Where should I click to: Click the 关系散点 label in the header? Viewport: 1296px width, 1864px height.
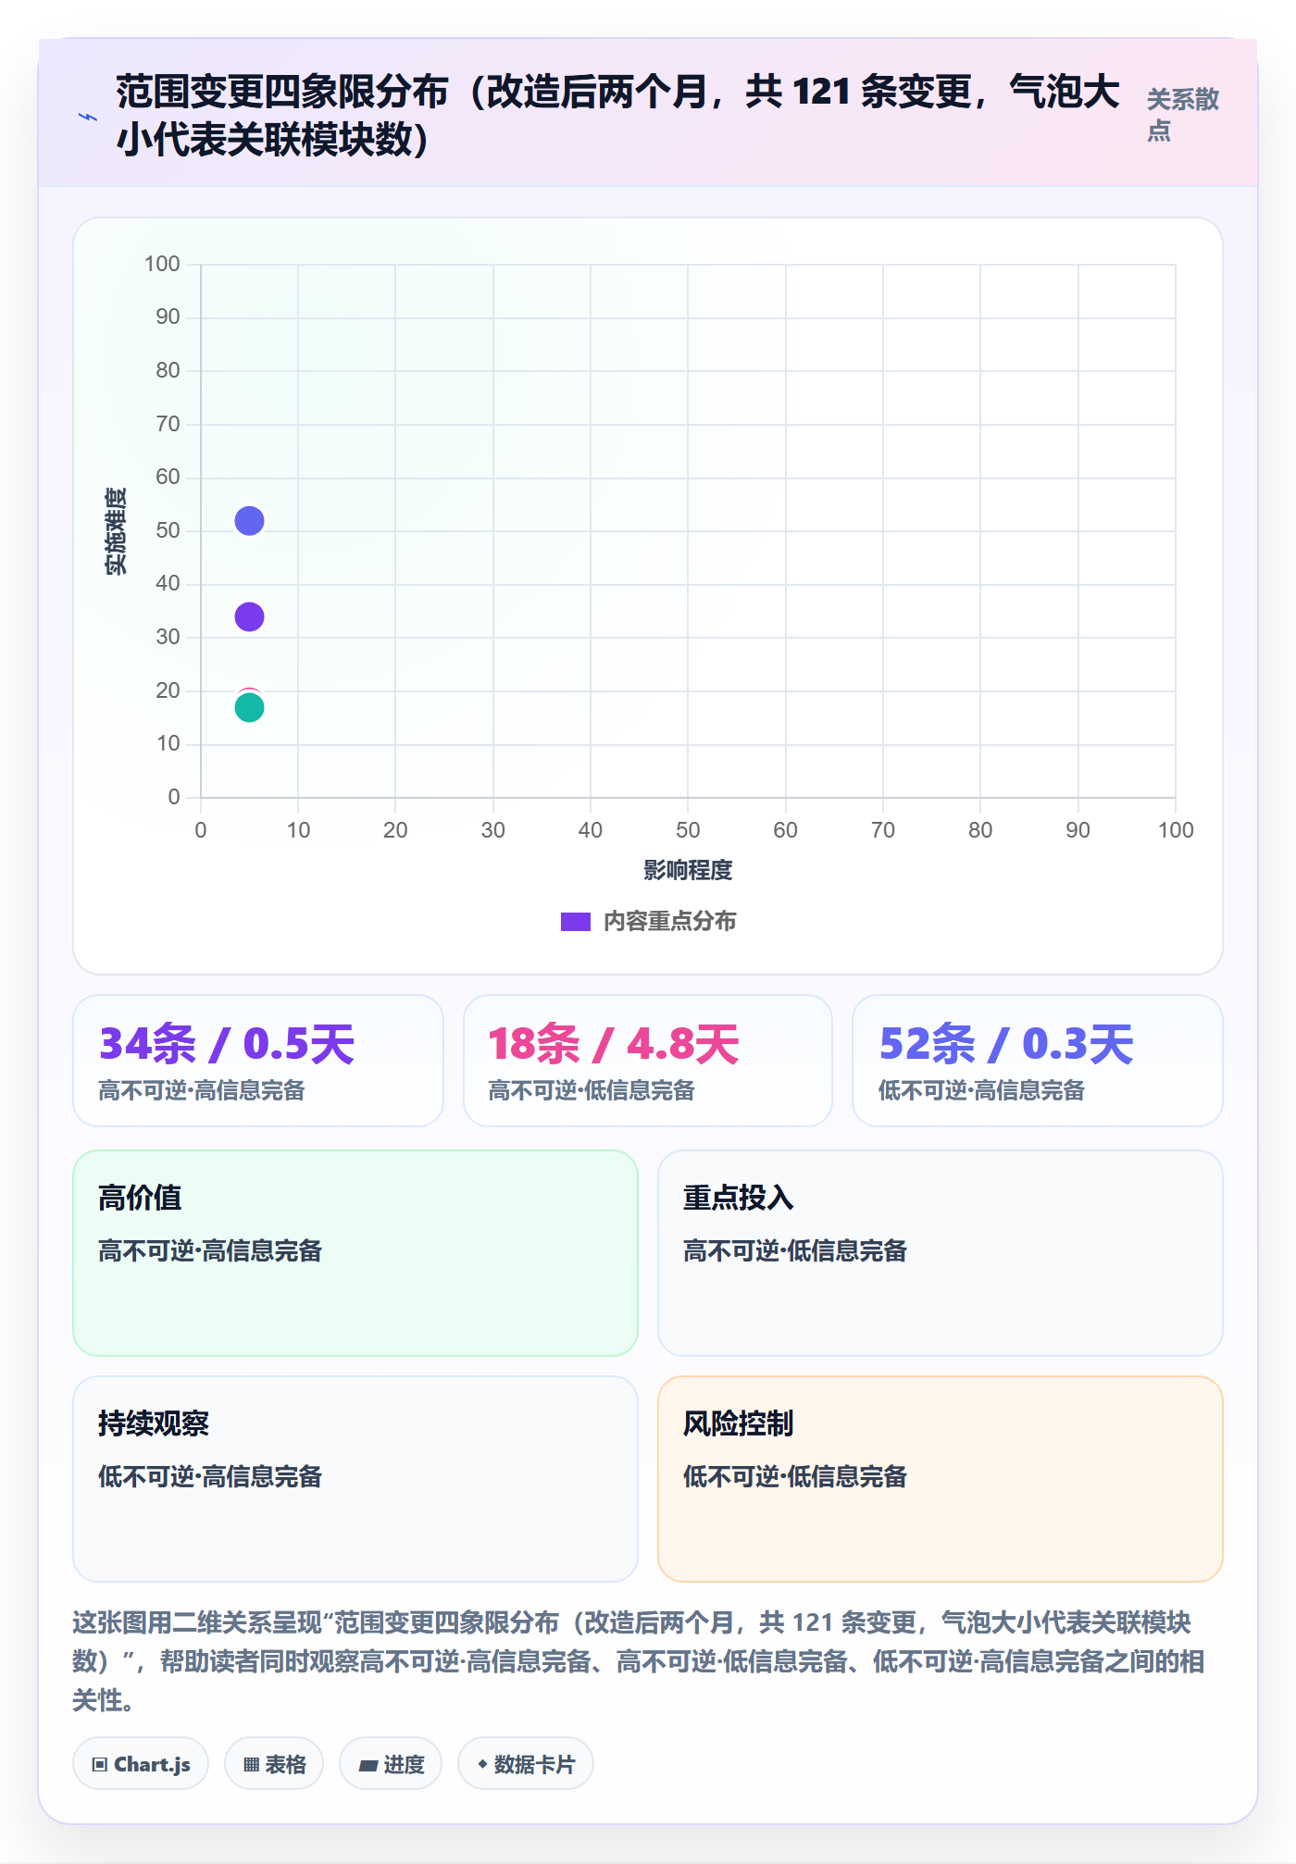tap(1182, 115)
